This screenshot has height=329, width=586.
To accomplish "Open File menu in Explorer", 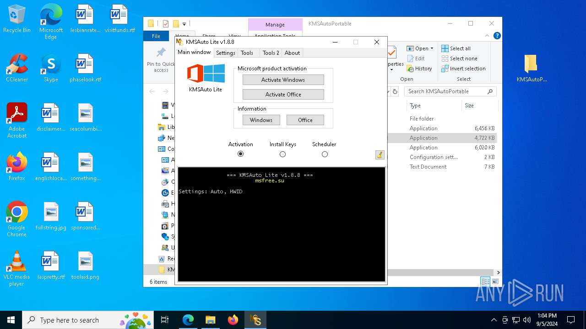I will pos(156,36).
